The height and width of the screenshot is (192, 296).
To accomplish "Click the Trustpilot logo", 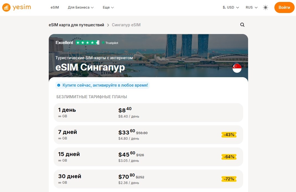I will pyautogui.click(x=110, y=43).
